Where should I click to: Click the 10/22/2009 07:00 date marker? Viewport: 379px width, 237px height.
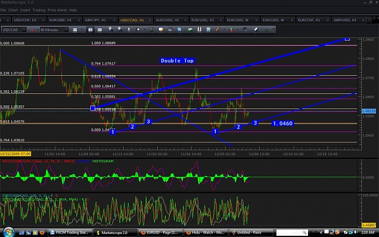point(16,154)
